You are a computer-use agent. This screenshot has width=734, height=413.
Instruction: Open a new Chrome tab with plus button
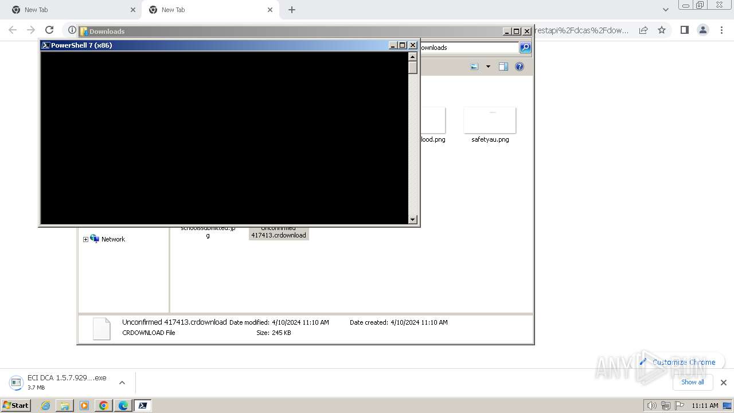point(292,10)
